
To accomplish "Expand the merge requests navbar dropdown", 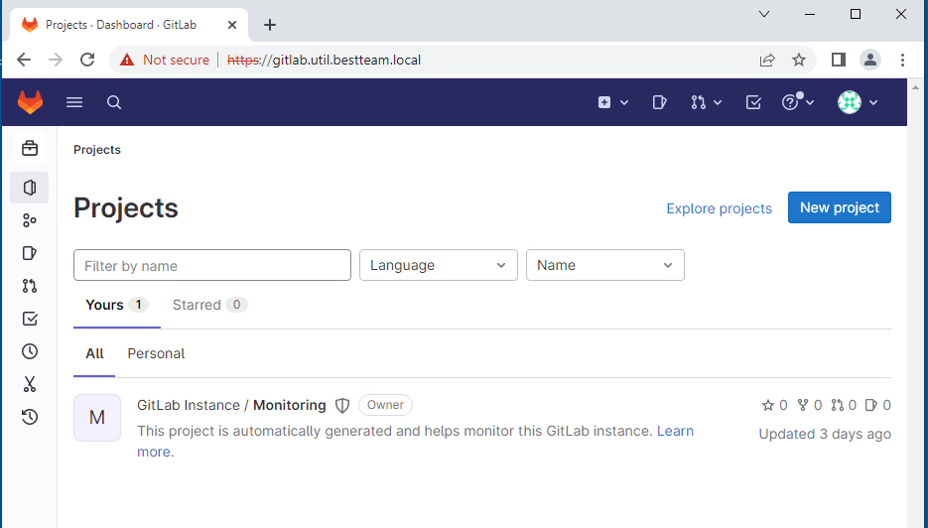I will [x=706, y=102].
